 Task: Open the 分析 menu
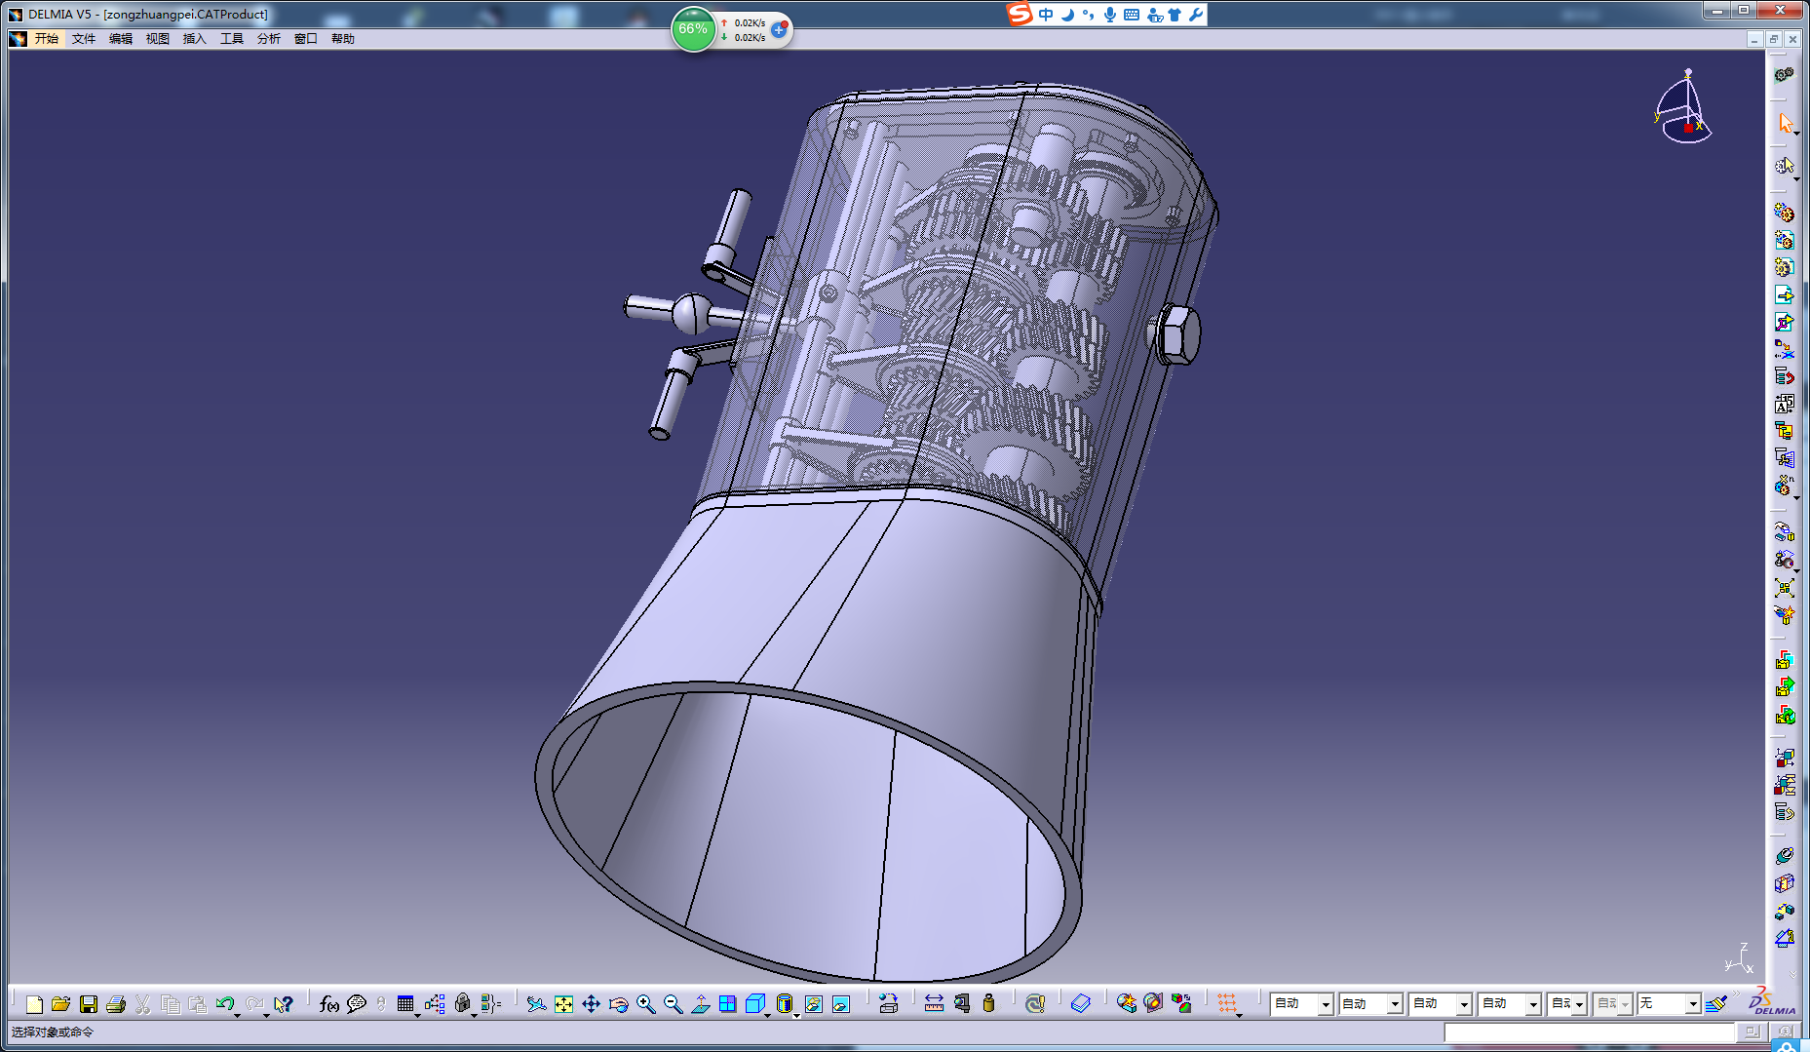269,39
